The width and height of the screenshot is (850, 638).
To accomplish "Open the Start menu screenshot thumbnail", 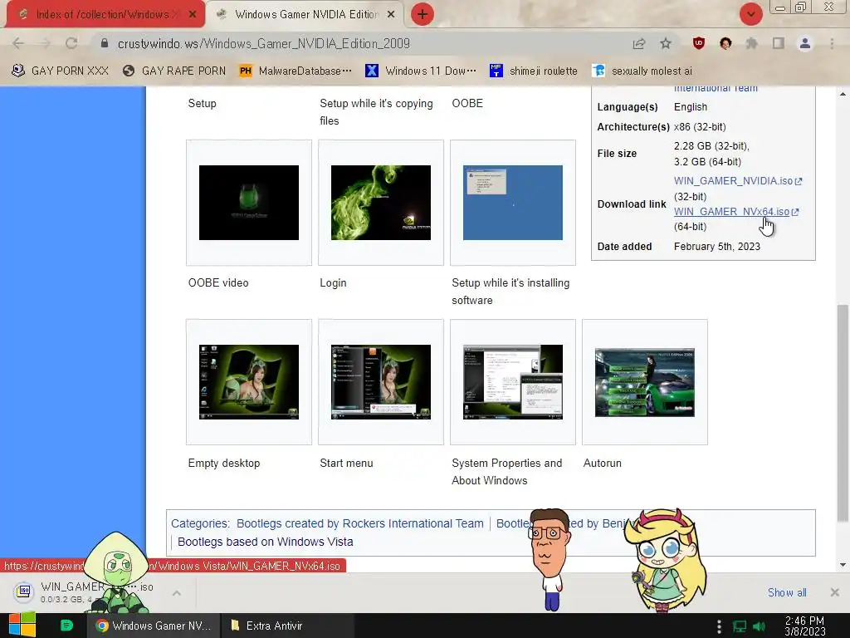I will tap(380, 382).
